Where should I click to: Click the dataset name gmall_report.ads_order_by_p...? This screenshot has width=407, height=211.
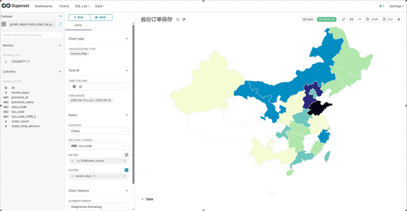point(32,24)
